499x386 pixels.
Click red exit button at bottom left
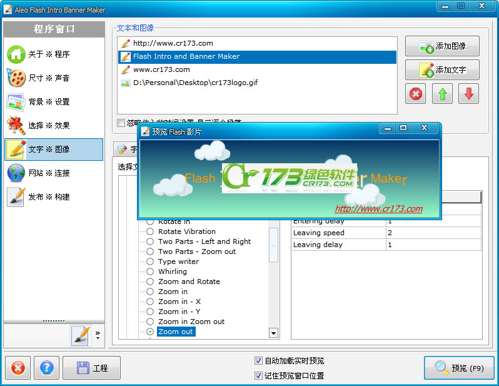tap(18, 368)
